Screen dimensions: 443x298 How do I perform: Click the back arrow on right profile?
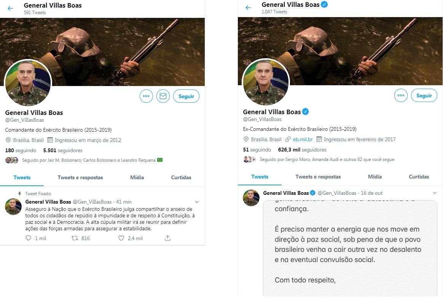click(248, 8)
